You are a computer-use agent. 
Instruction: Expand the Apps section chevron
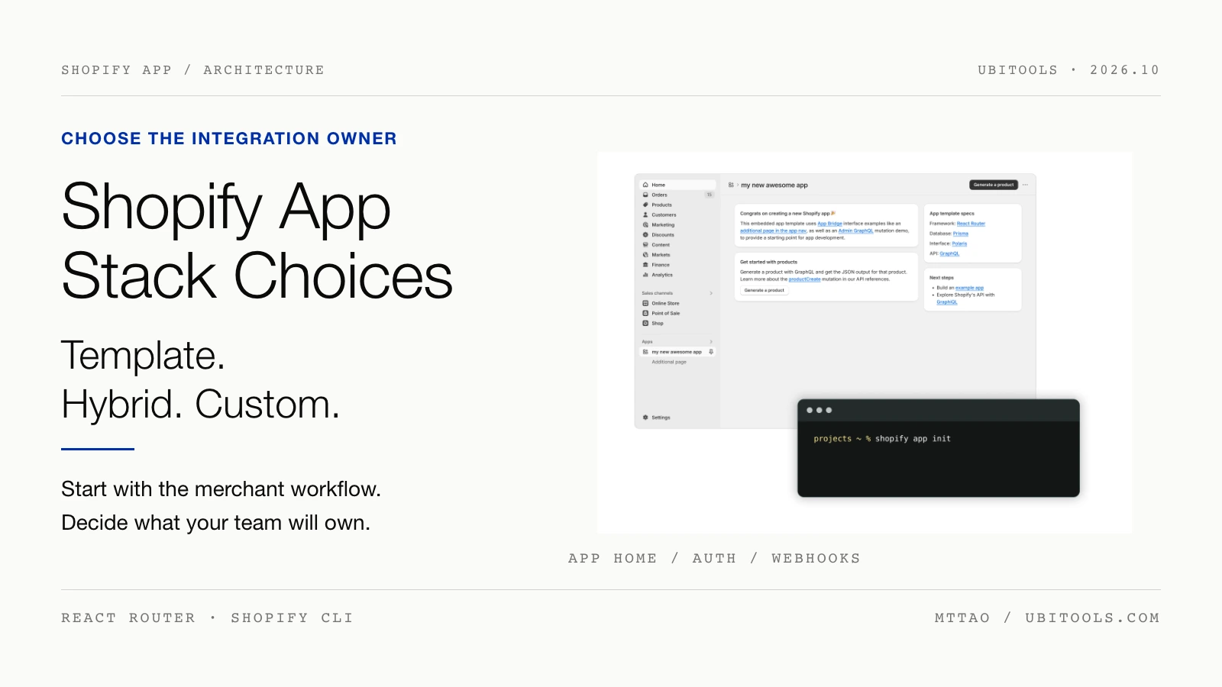click(x=711, y=342)
